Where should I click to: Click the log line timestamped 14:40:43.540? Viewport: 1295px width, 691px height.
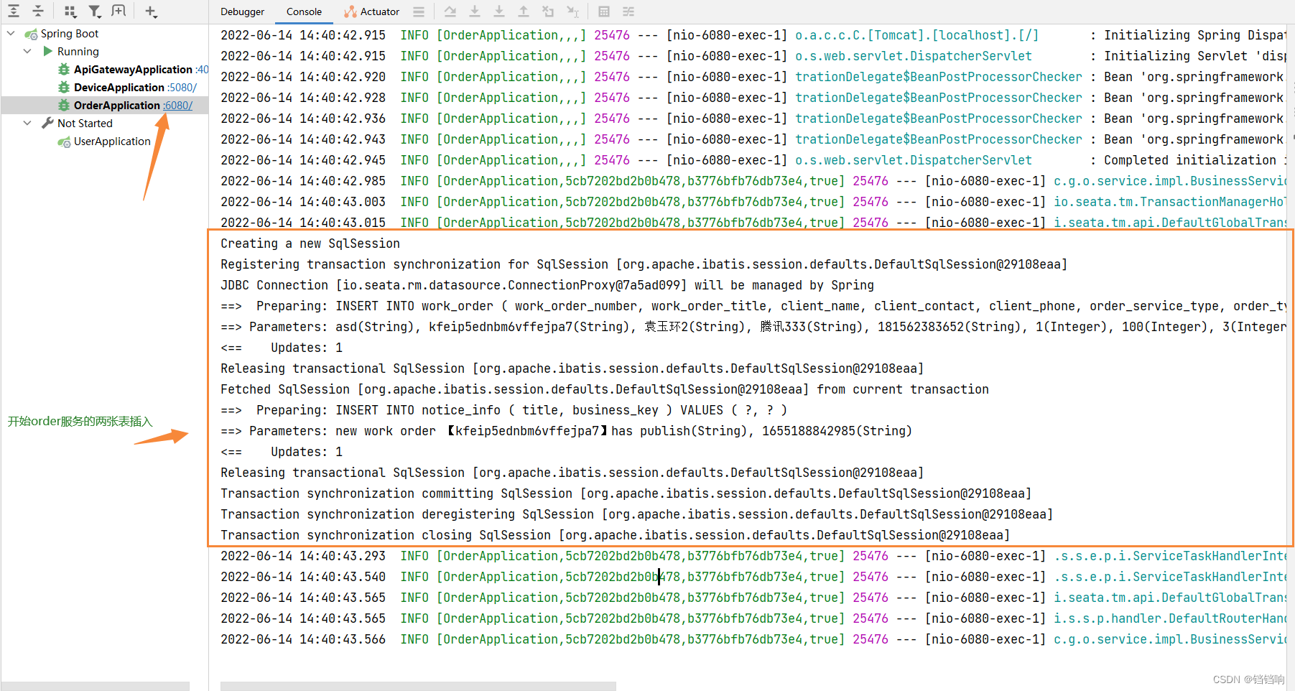pos(753,577)
